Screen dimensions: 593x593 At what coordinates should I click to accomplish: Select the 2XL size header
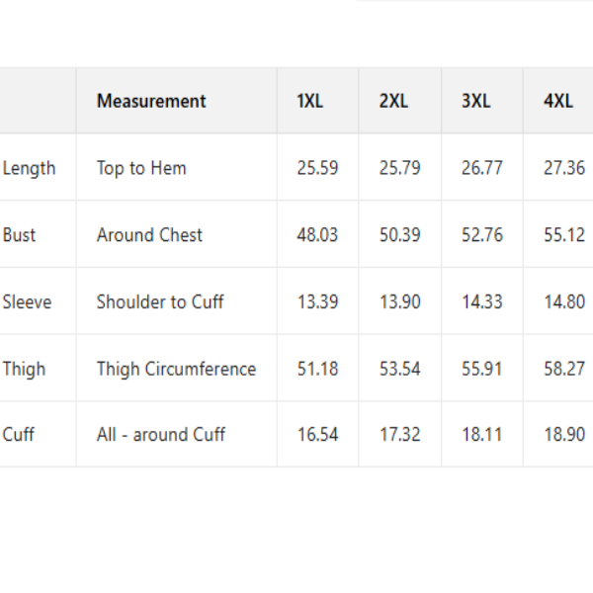[392, 101]
